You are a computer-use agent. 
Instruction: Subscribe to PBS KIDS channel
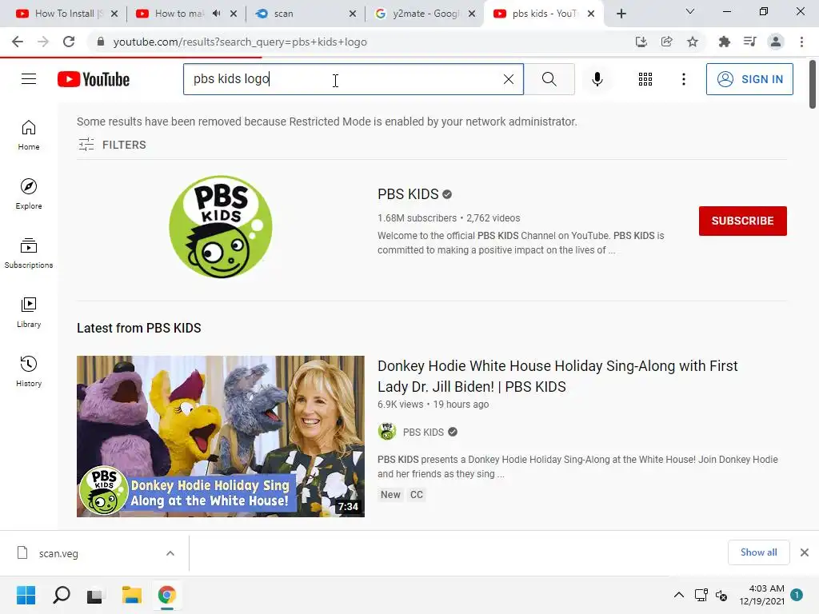[743, 221]
